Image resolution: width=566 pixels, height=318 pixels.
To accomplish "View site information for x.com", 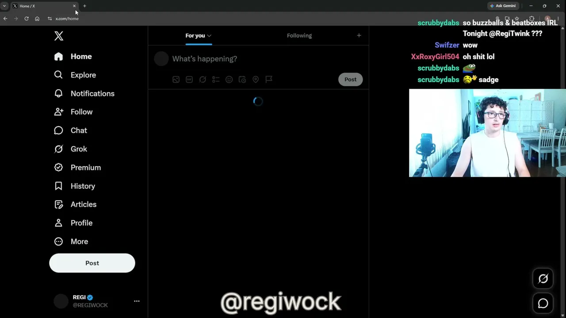I will pos(50,19).
